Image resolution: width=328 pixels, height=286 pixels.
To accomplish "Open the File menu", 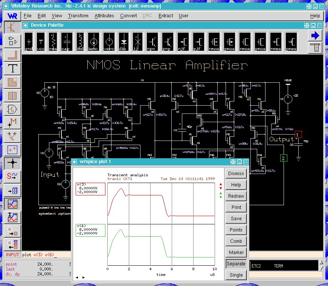I will (x=27, y=16).
